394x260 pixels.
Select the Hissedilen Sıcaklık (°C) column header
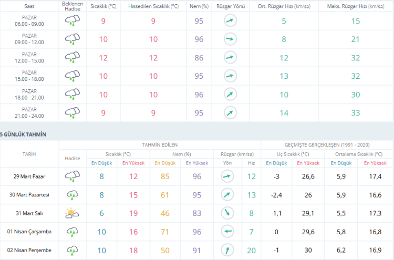tap(154, 6)
